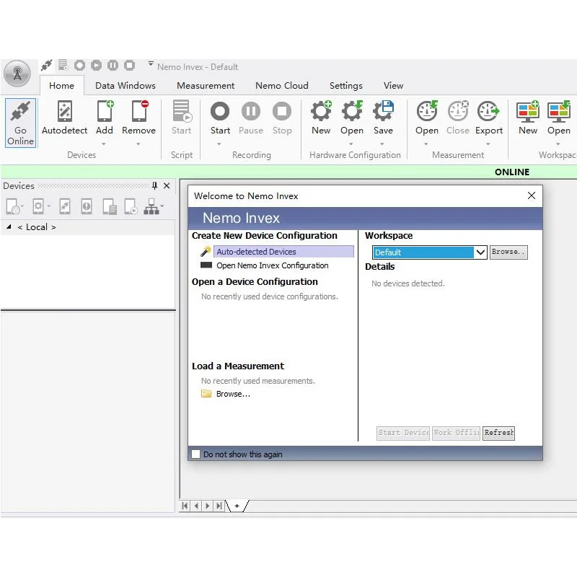The height and width of the screenshot is (577, 577).
Task: Create a New hardware configuration
Action: coord(321,118)
